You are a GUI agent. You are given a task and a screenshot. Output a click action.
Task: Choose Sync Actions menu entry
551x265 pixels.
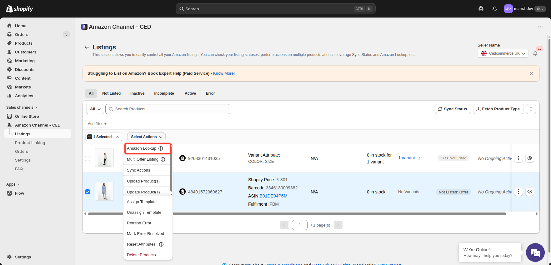click(138, 170)
